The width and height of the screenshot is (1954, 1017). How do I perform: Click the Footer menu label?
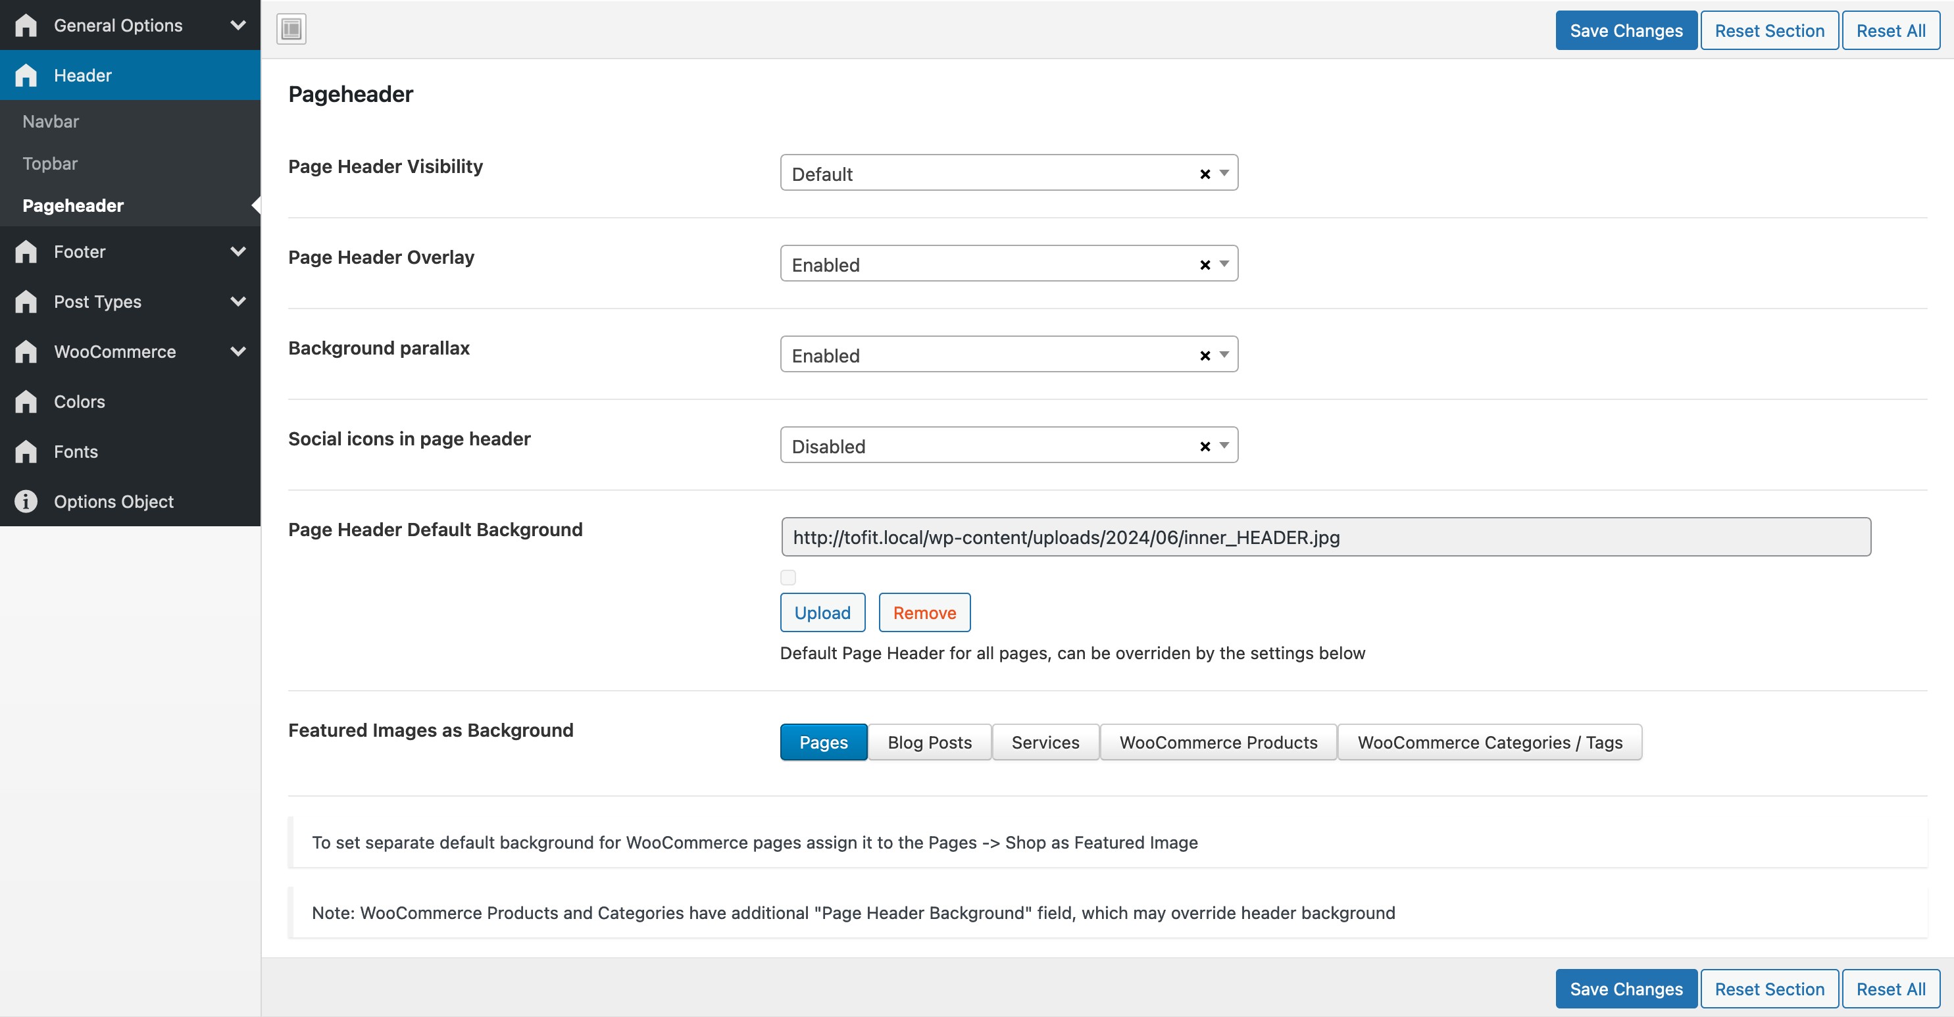80,251
